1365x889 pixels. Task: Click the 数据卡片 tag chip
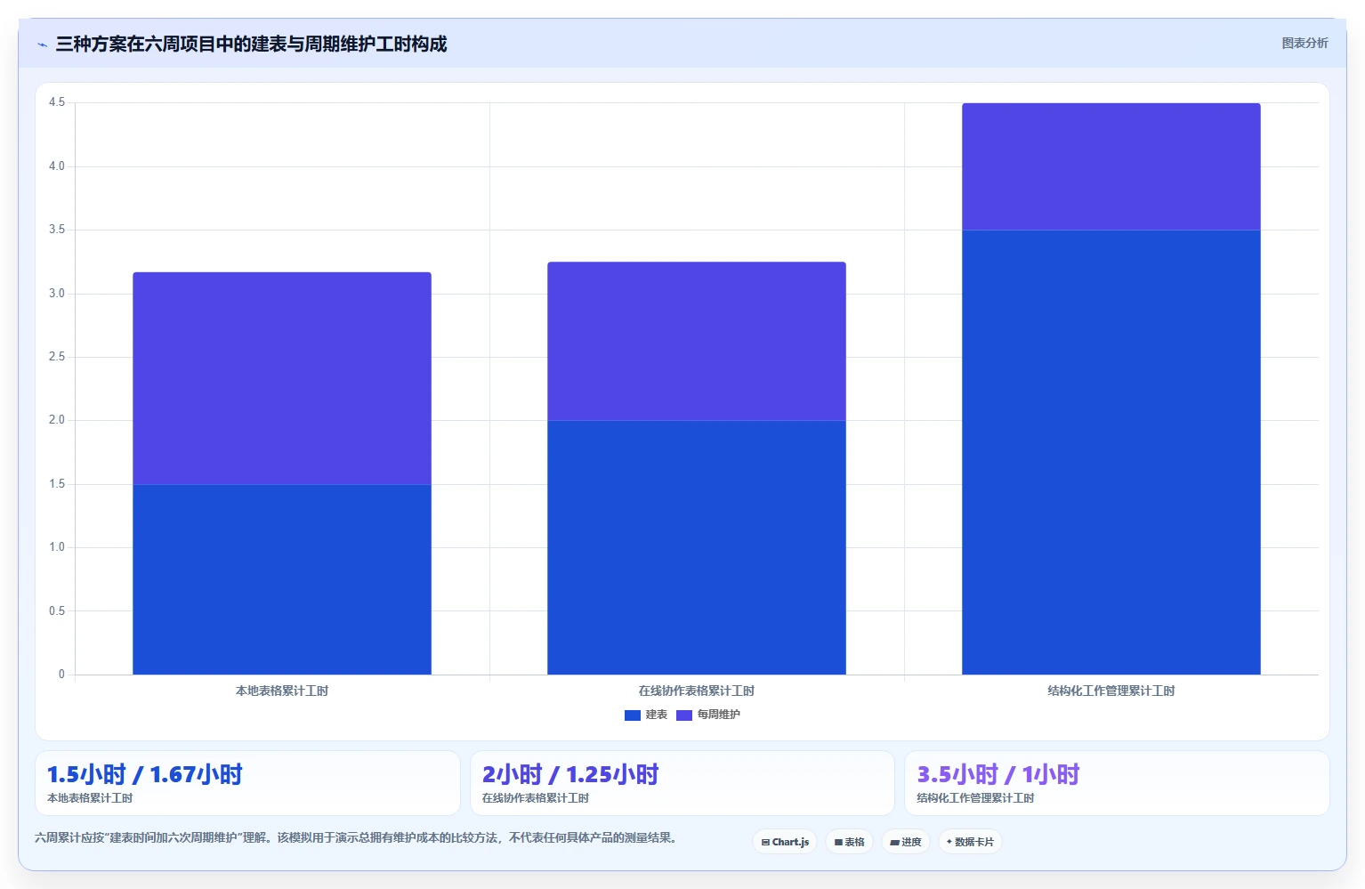pyautogui.click(x=970, y=842)
